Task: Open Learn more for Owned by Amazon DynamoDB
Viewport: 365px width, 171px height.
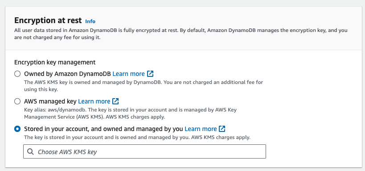Action: point(128,74)
